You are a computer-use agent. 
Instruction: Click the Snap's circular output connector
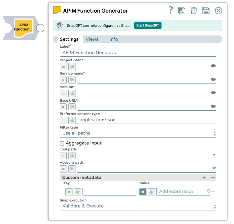point(40,28)
